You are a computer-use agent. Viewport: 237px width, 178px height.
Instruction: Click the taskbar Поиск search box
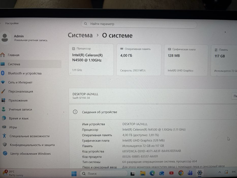(104, 173)
